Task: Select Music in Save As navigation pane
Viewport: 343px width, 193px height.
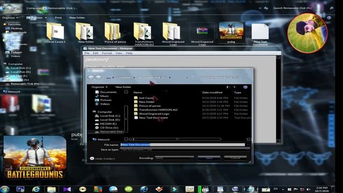Action: (102, 96)
